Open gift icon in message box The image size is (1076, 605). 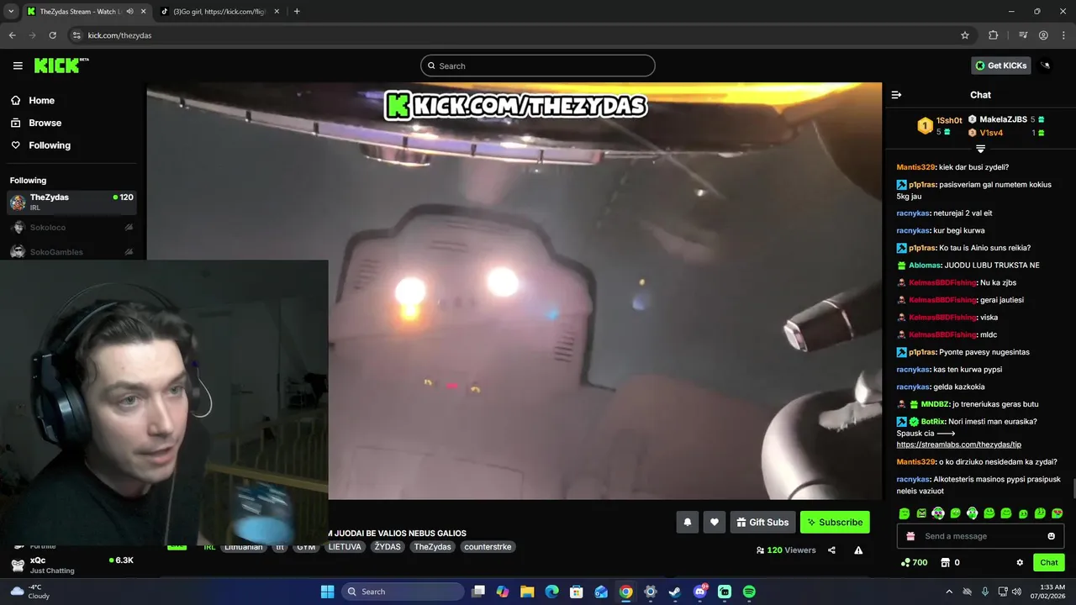pyautogui.click(x=910, y=536)
